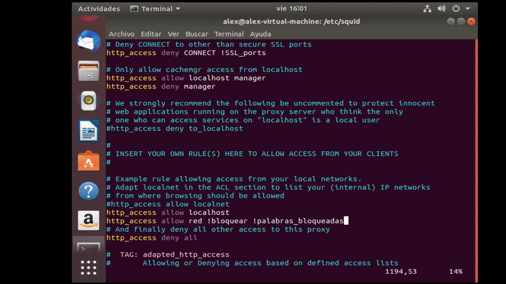The height and width of the screenshot is (284, 506).
Task: Click the volume speaker icon in top bar
Action: coord(442,9)
